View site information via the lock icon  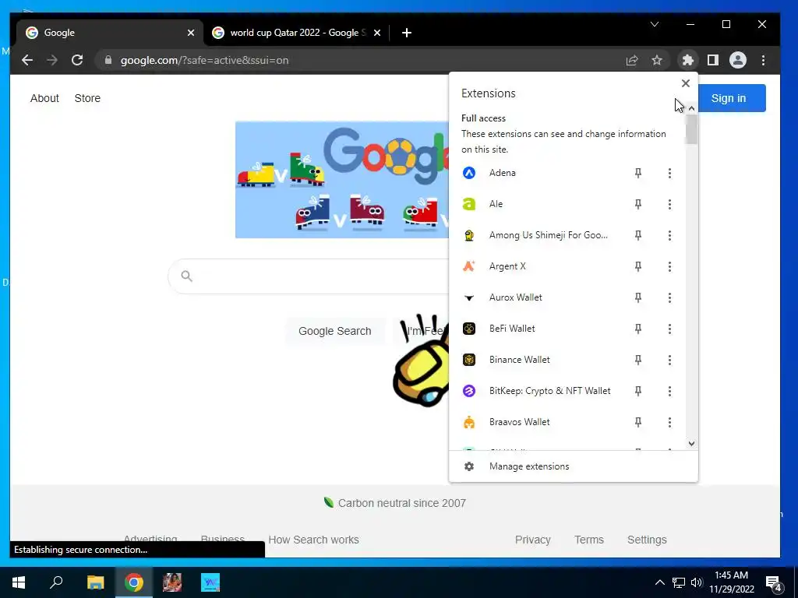[108, 60]
